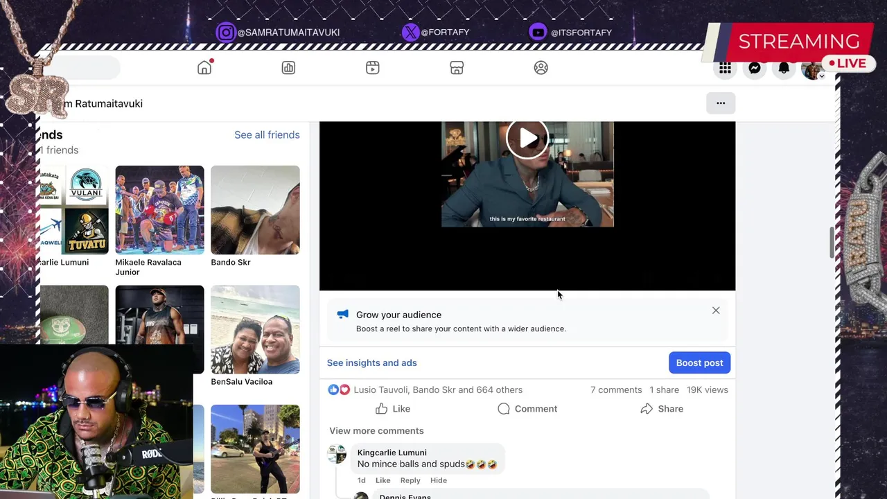Screen dimensions: 887x499
Task: Open the Reels video icon in the top navigation
Action: [x=373, y=67]
